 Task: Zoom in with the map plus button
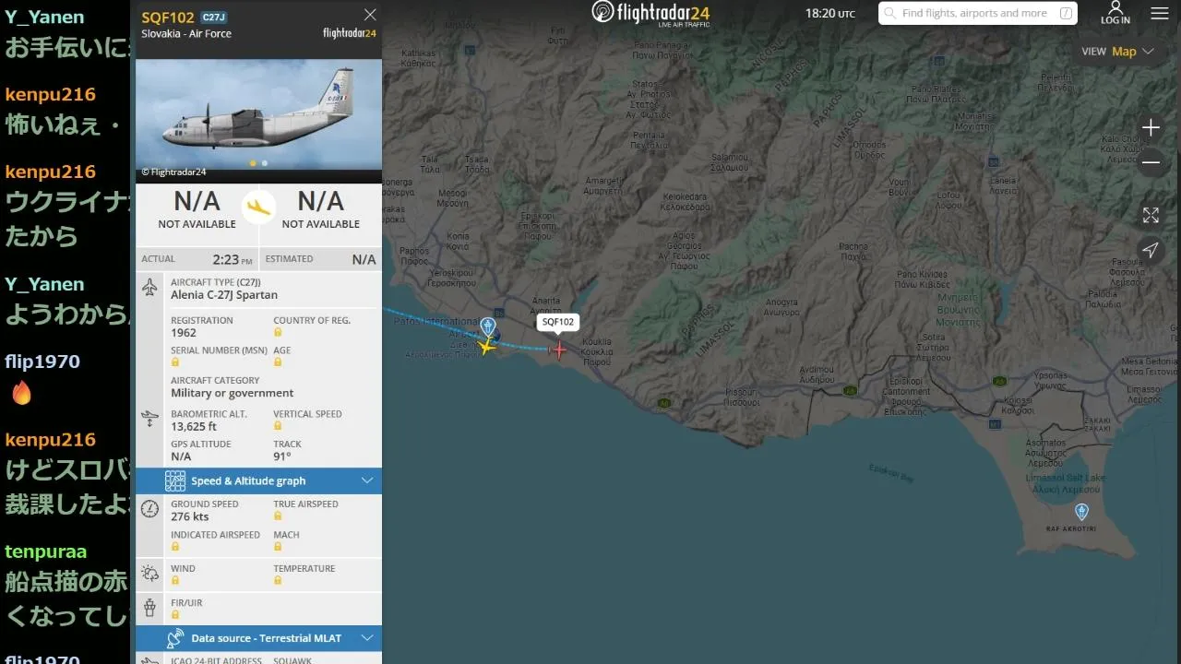coord(1151,127)
